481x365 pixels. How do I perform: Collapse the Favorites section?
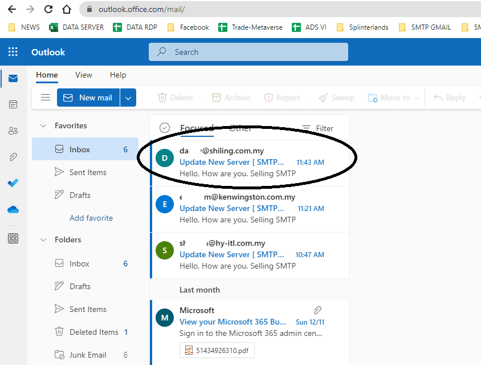[43, 125]
